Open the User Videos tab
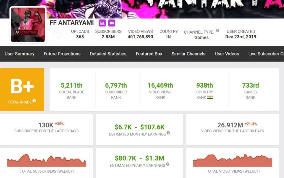 tap(227, 54)
